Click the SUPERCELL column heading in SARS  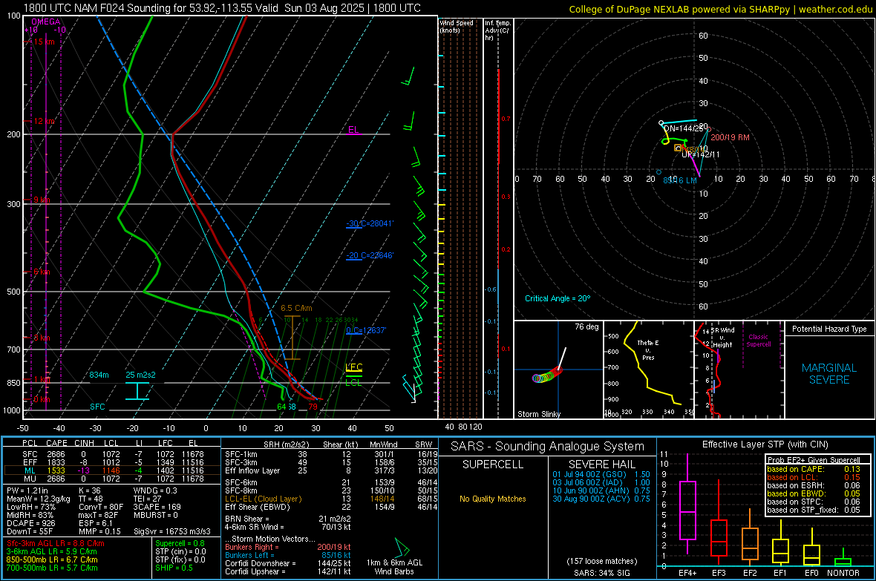493,465
